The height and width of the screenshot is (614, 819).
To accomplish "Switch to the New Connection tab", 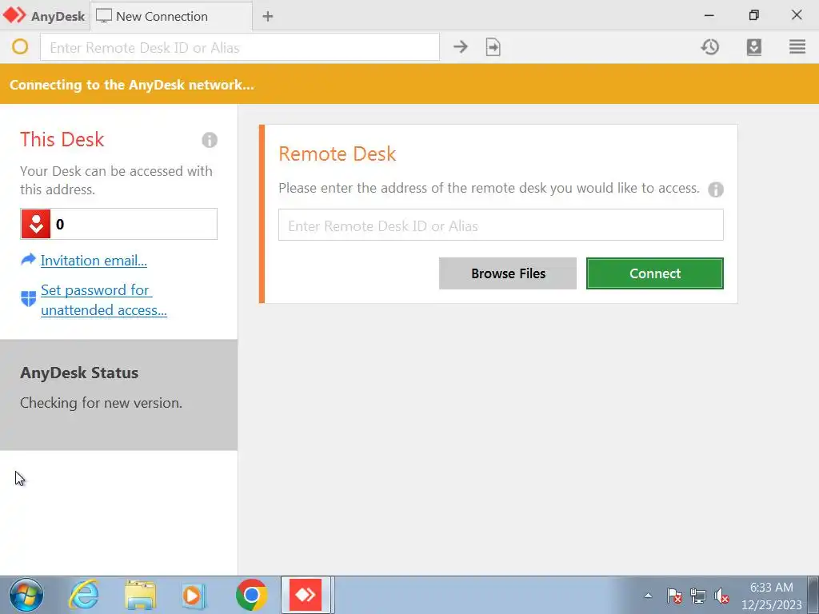I will coord(171,16).
